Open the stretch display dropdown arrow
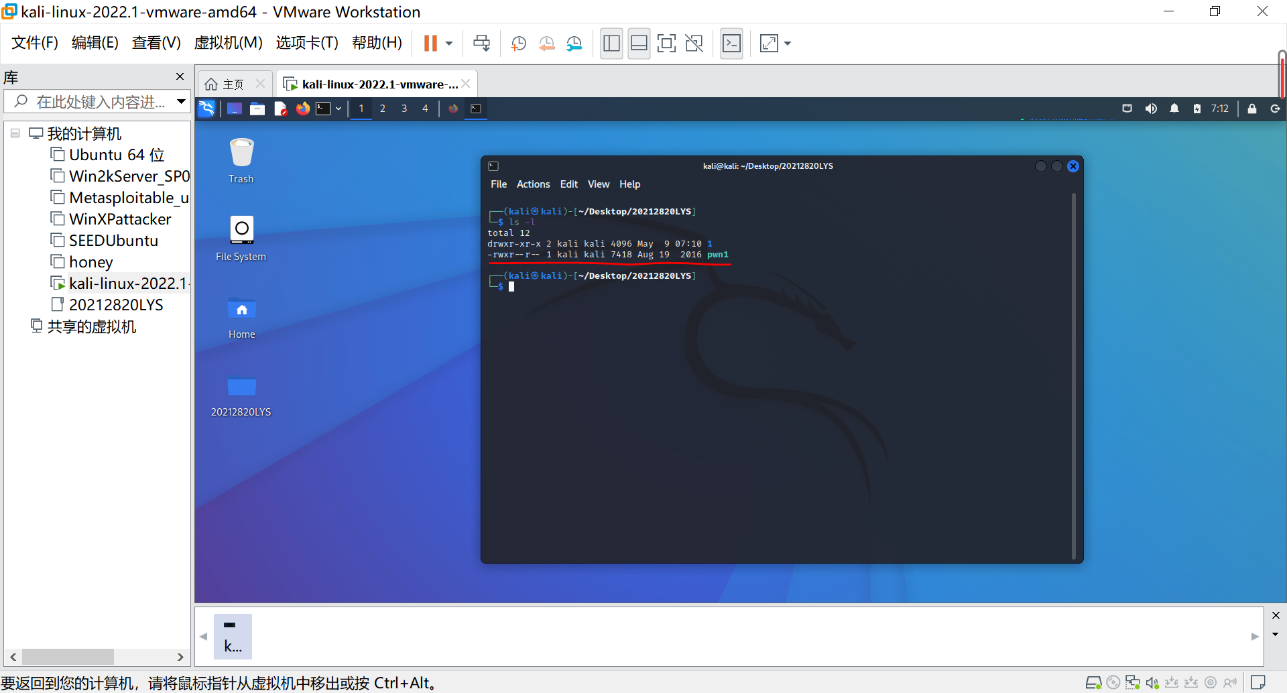This screenshot has height=693, width=1287. (x=788, y=44)
